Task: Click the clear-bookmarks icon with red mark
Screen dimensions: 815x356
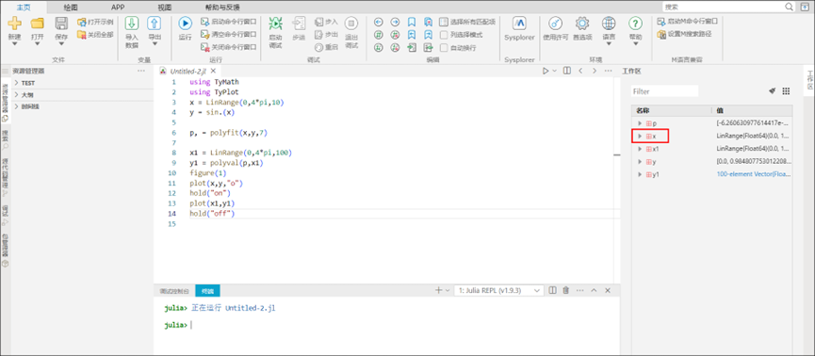Action: [428, 22]
